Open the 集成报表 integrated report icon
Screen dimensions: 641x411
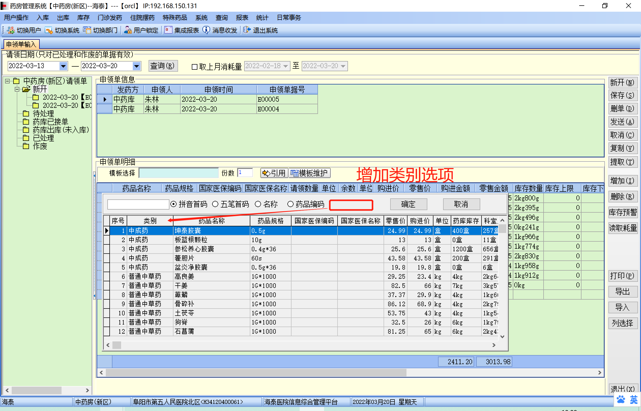coord(168,30)
